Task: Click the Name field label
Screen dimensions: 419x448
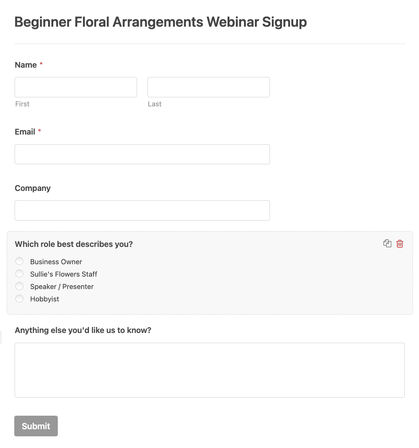Action: [26, 65]
